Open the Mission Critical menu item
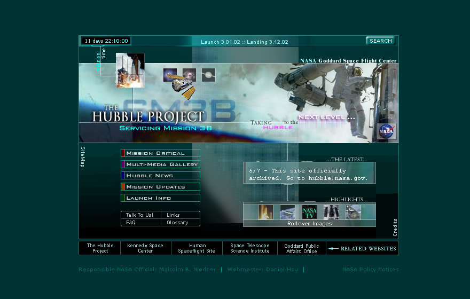Viewport: 470px width, 299px height. (160, 153)
